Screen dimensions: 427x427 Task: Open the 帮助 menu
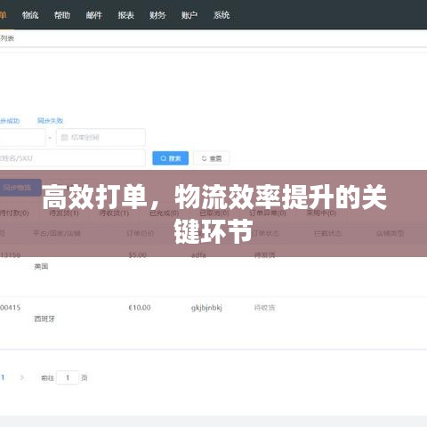tap(62, 15)
